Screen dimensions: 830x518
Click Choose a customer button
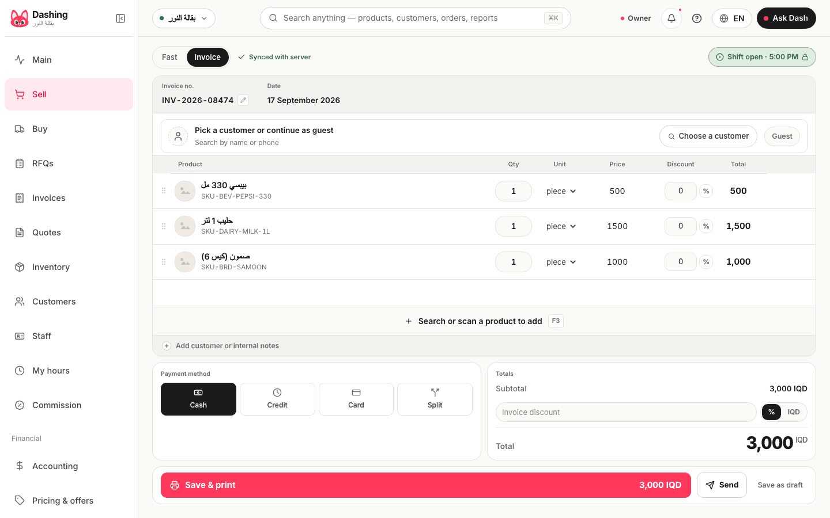(x=708, y=136)
